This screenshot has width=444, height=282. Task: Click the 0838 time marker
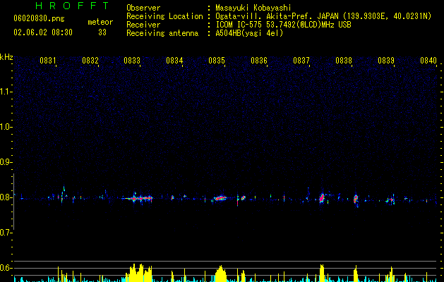pyautogui.click(x=344, y=61)
